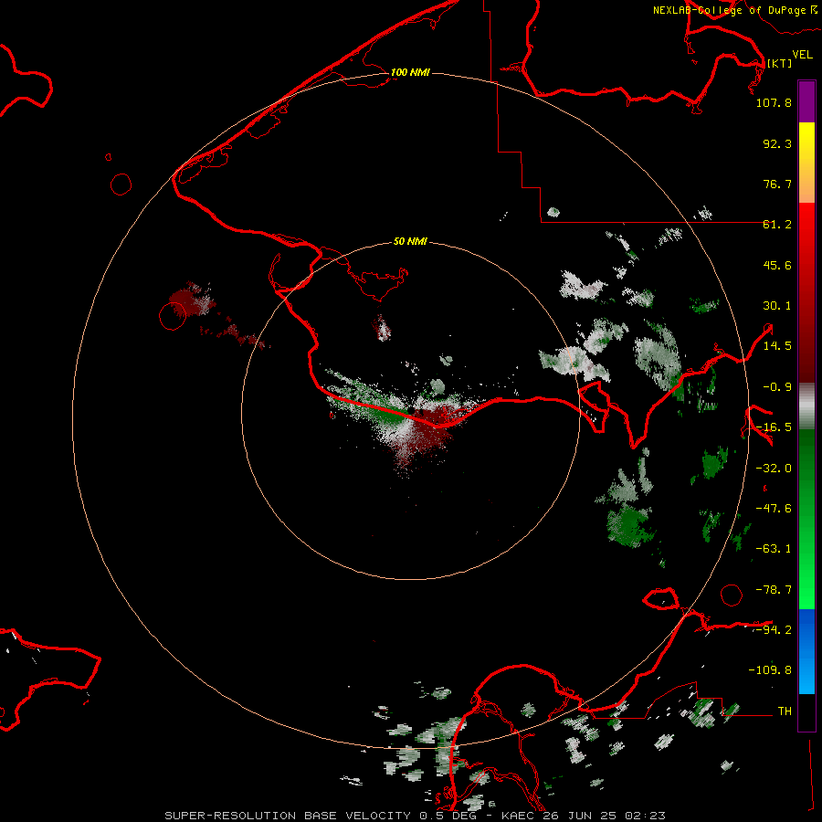
Task: Click the VEL legend title
Action: [x=802, y=55]
